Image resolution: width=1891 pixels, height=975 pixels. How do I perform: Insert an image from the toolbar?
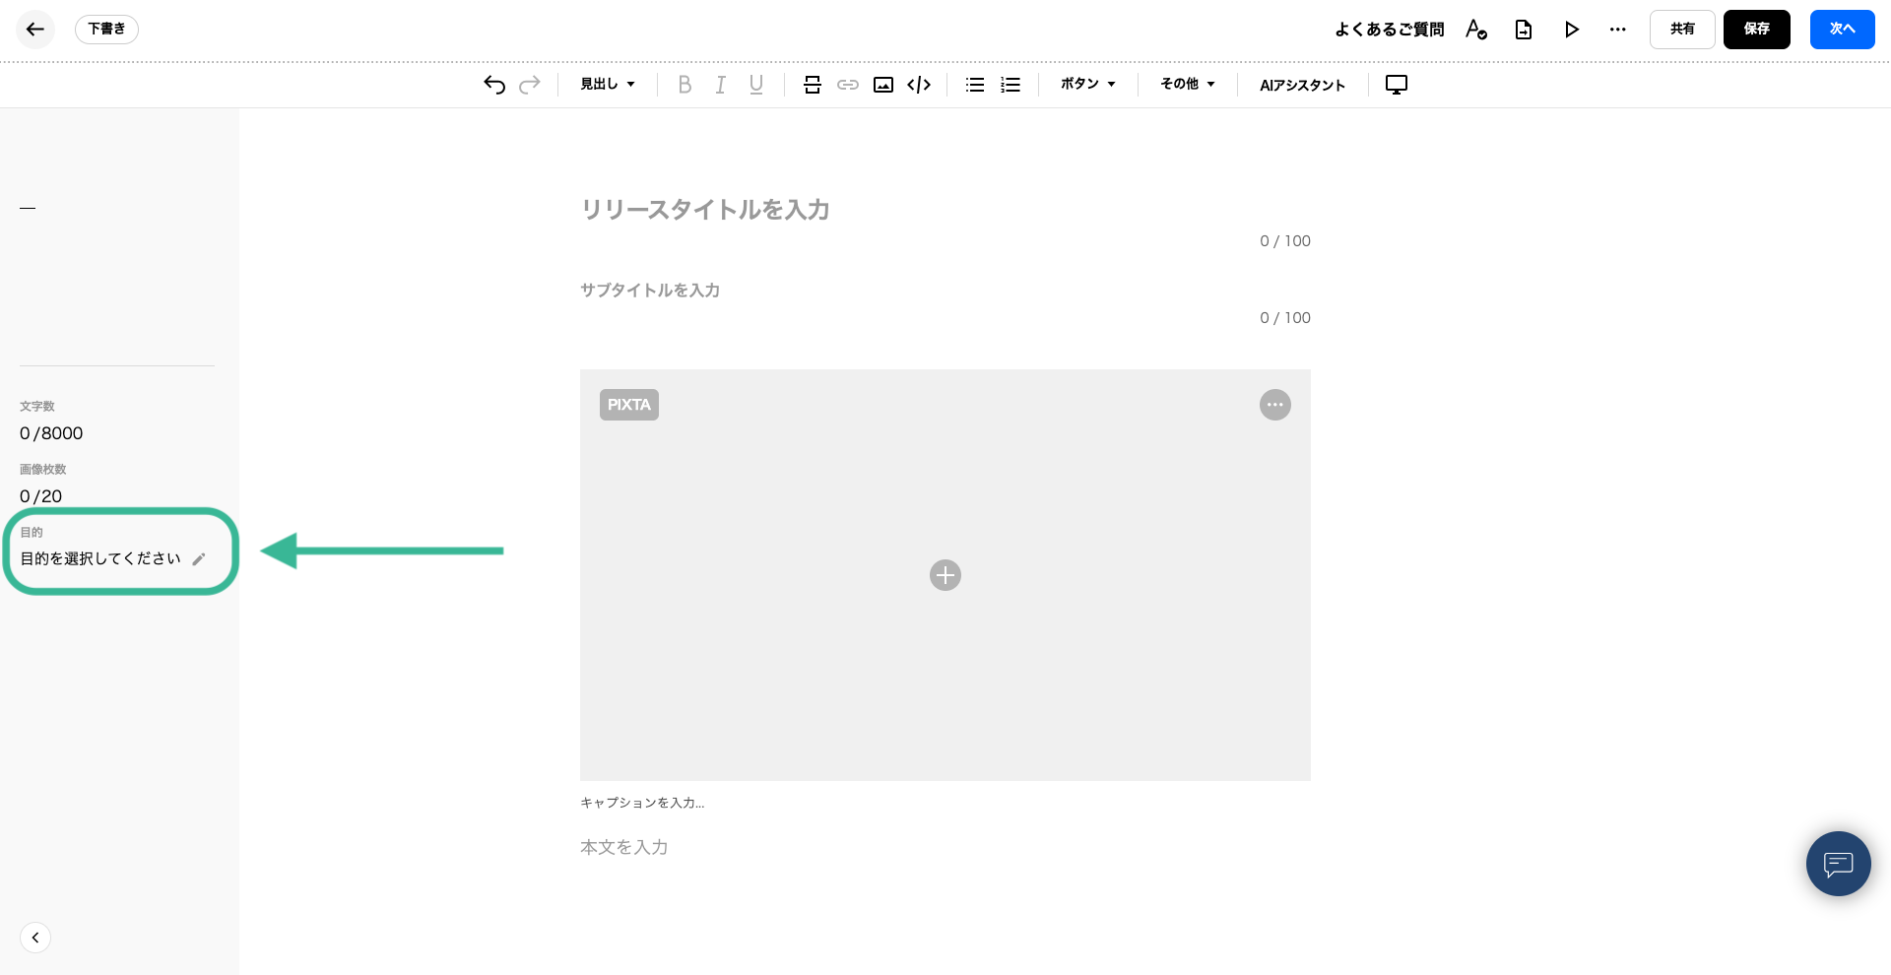pos(883,85)
